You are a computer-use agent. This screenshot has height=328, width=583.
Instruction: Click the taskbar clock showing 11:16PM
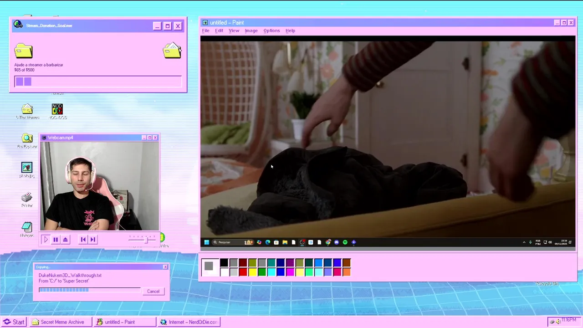(x=569, y=320)
